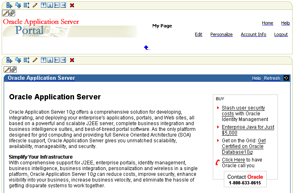Click boxed pencil edit icon above the portlet header
The image size is (293, 193).
pos(7,70)
